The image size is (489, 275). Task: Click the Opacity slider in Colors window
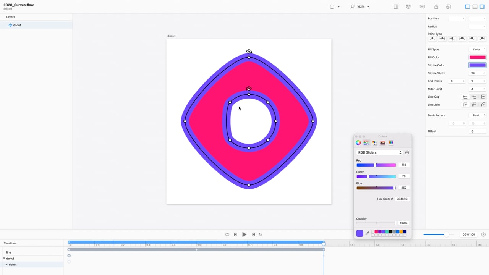tap(376, 223)
